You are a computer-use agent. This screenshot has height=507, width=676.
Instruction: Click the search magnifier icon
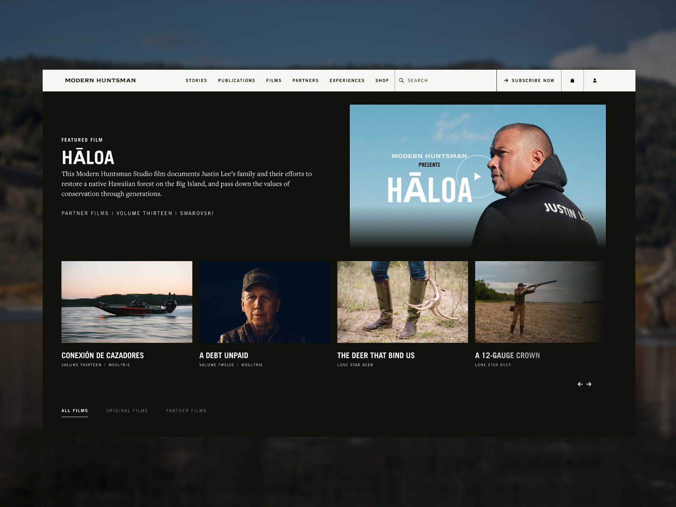[x=401, y=80]
